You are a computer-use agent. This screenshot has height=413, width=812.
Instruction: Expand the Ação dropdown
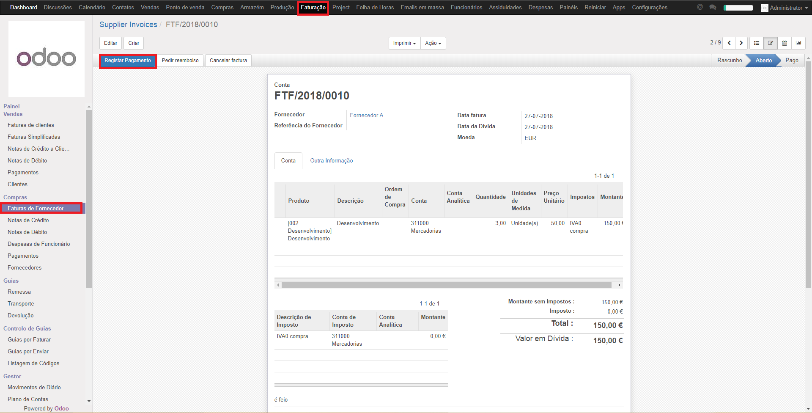point(433,43)
